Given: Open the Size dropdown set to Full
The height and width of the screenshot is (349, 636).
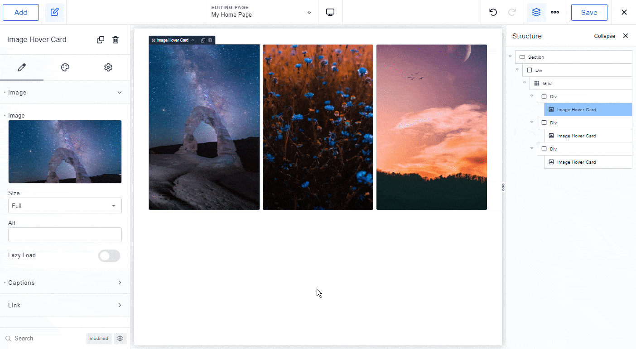Looking at the screenshot, I should click(x=65, y=206).
